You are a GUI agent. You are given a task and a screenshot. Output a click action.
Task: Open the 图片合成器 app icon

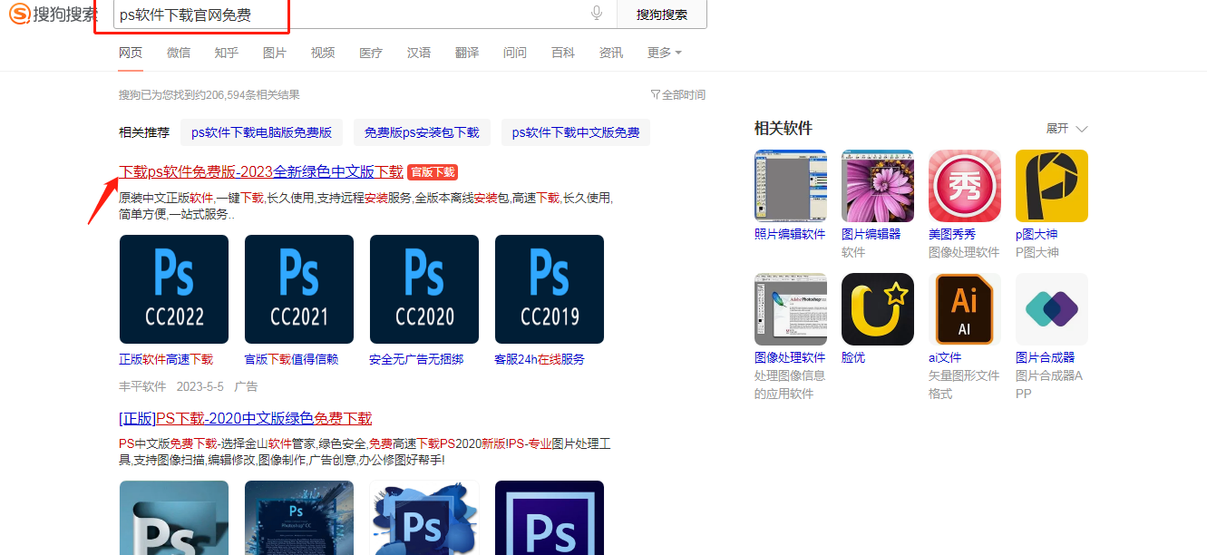click(1052, 309)
